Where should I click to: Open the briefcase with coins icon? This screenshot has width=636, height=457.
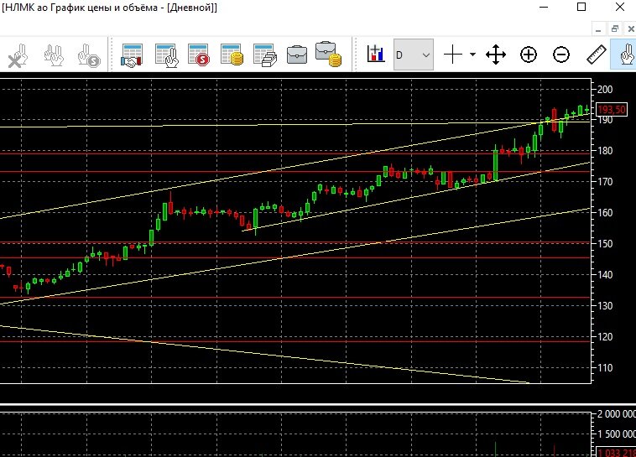click(x=328, y=54)
